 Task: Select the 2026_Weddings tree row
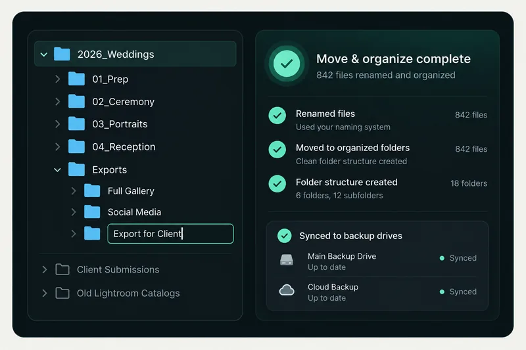(135, 54)
